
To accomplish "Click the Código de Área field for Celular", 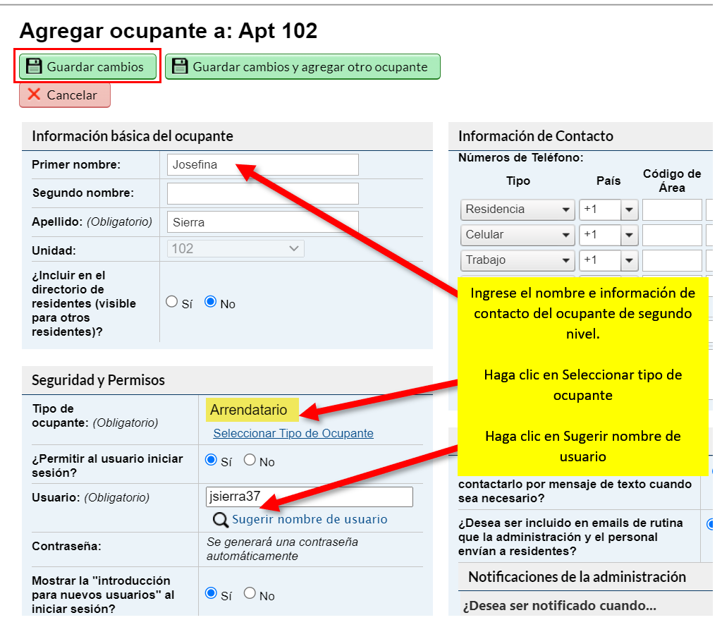I will coord(672,235).
